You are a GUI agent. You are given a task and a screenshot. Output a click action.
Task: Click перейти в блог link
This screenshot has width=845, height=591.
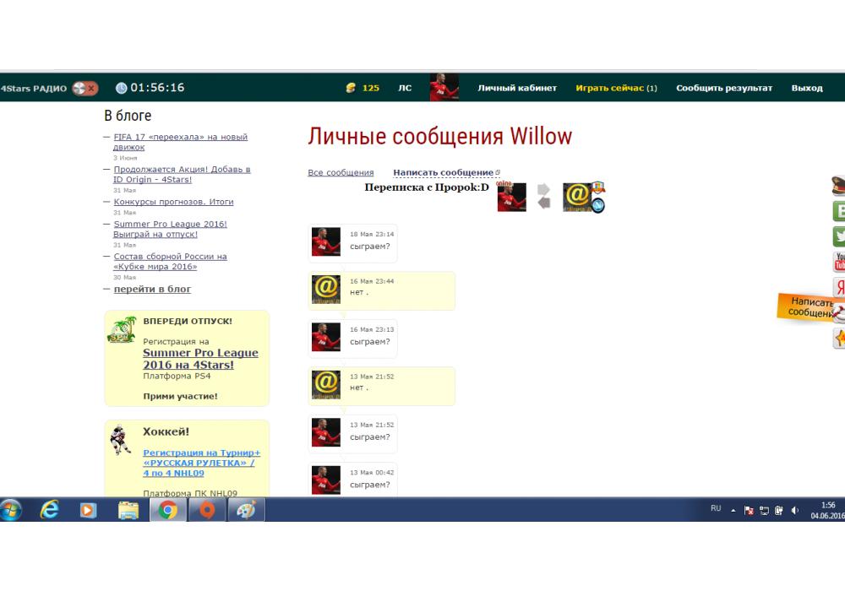pos(152,289)
